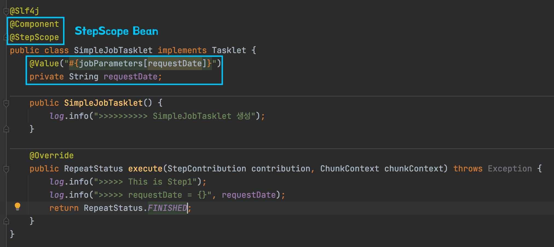Click fold end marker at constructor closing brace
Screen dimensions: 554x247
click(x=6, y=129)
